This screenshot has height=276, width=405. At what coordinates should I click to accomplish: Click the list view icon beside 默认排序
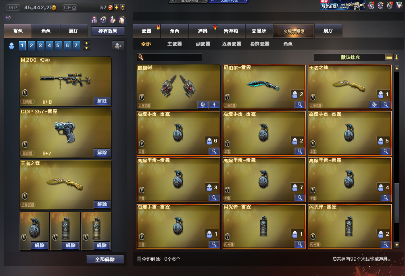389,57
